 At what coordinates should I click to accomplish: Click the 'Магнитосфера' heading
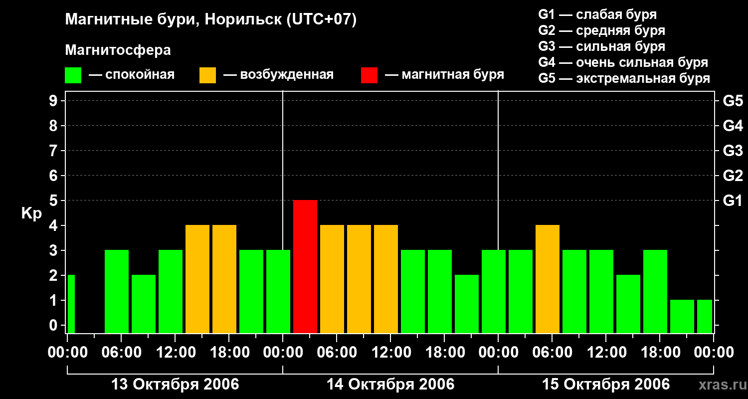coord(118,50)
